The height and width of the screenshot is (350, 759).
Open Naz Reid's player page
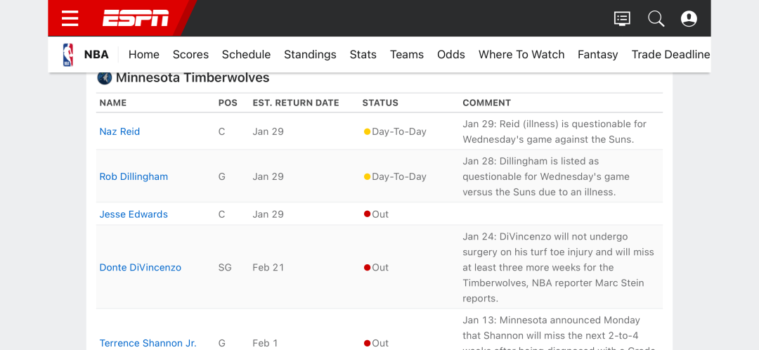pyautogui.click(x=119, y=131)
